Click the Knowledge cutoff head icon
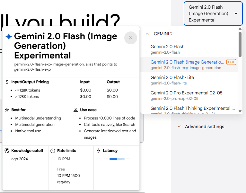This screenshot has width=246, height=193. (x=7, y=151)
